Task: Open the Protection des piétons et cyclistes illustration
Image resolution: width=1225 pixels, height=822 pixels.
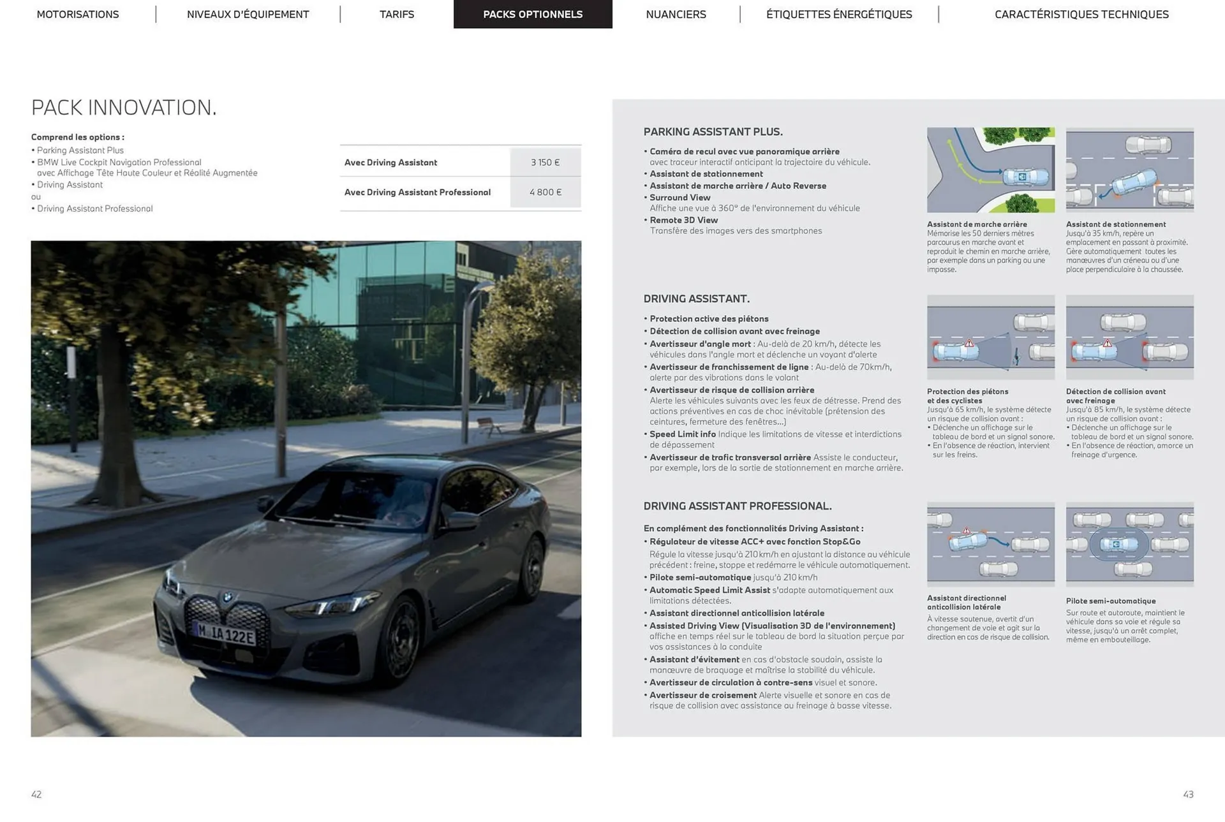Action: point(991,337)
